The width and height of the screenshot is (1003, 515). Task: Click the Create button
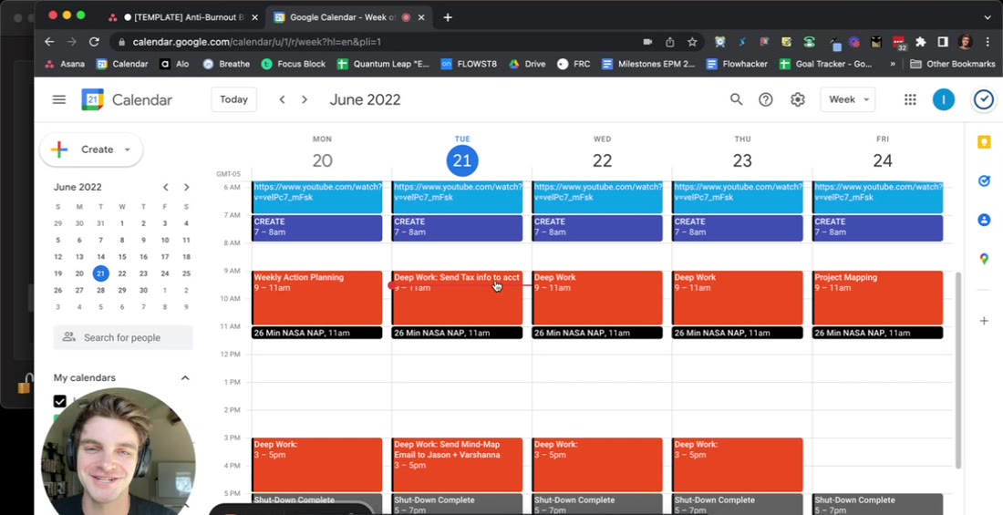click(x=91, y=149)
